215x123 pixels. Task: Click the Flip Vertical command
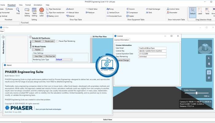4,16
